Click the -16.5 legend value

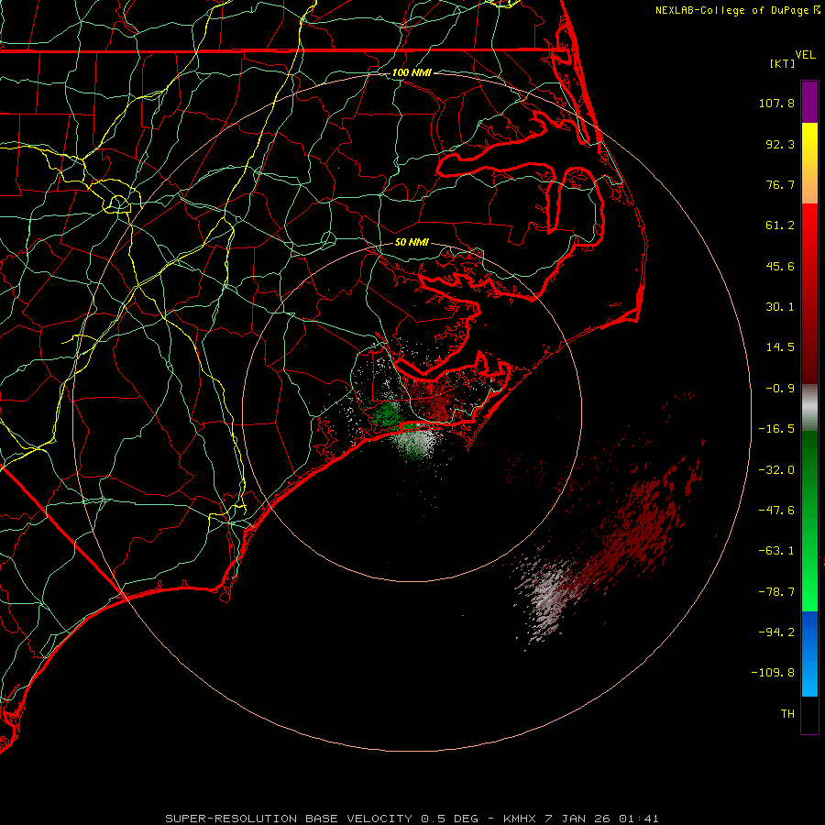(776, 429)
